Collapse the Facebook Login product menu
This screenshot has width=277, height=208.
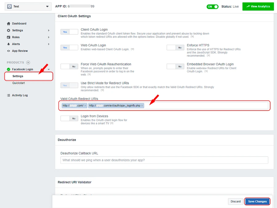pos(49,69)
